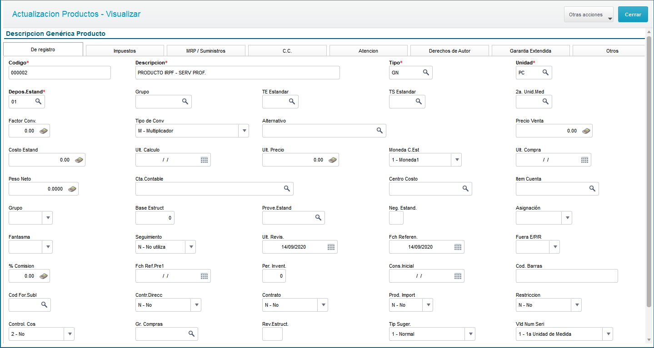Click Prove.Estand search icon
654x348 pixels.
pos(318,218)
